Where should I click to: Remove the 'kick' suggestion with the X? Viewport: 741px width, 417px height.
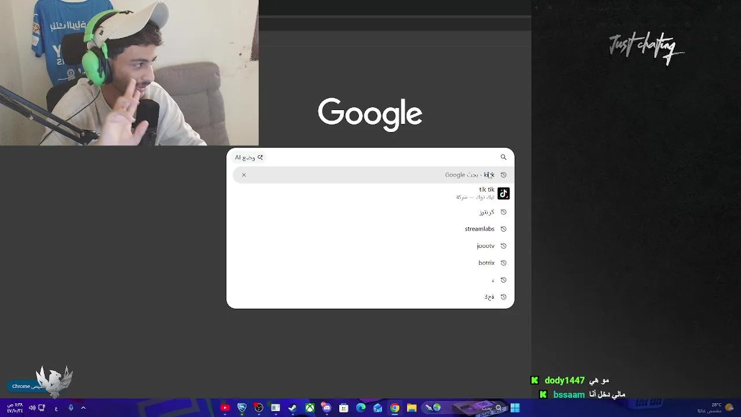244,175
